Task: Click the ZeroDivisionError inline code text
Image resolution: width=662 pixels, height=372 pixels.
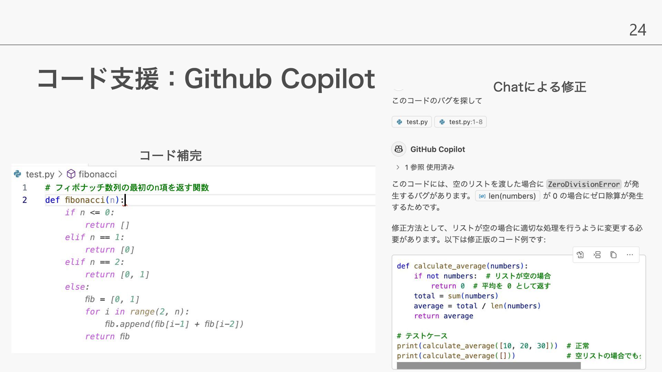Action: click(x=583, y=184)
